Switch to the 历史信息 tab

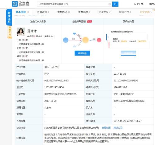145,12
